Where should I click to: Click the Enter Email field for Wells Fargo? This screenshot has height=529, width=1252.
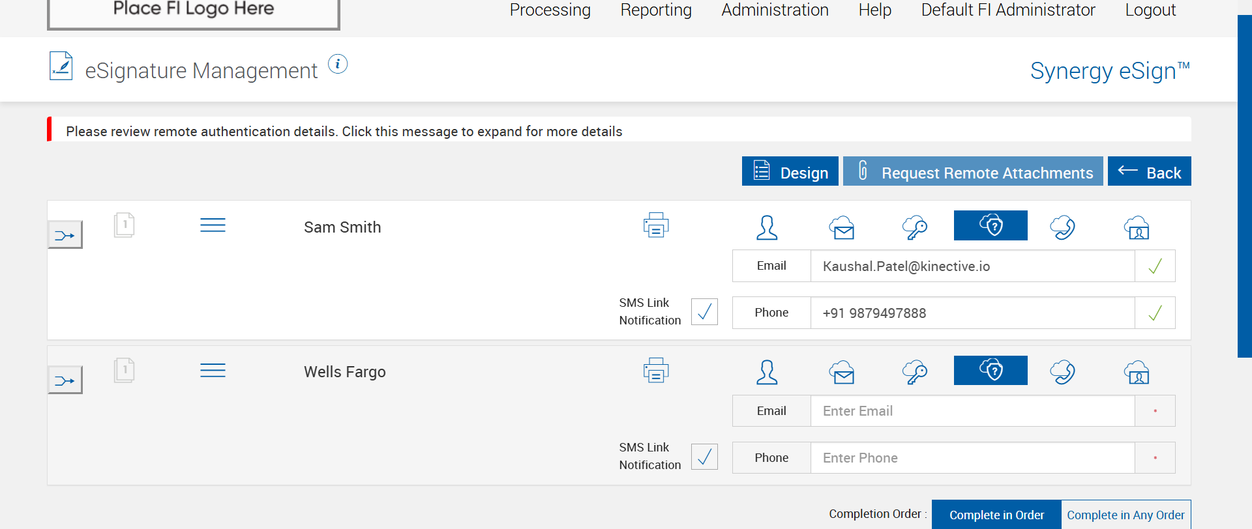tap(972, 411)
